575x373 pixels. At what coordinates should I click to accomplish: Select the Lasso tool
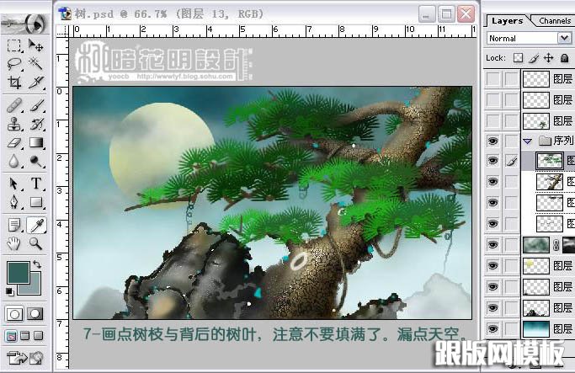coord(14,63)
